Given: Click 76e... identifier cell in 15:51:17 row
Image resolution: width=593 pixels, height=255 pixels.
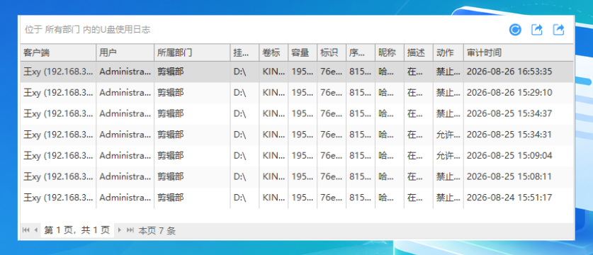Looking at the screenshot, I should 332,198.
